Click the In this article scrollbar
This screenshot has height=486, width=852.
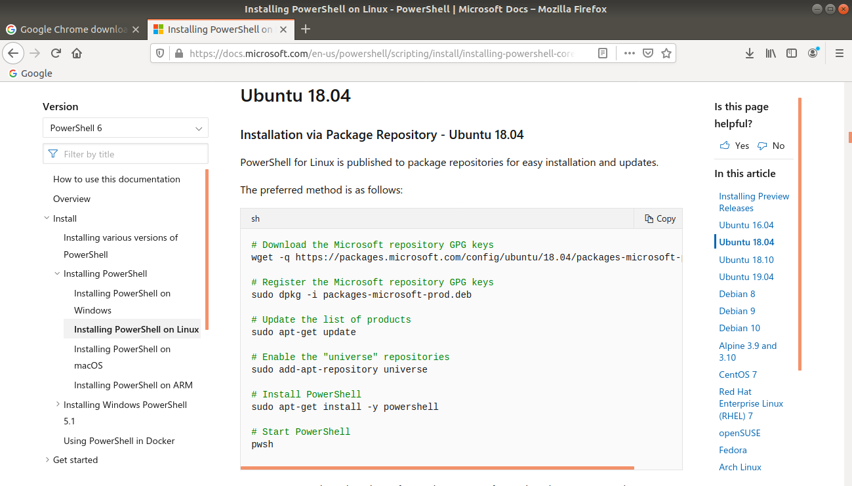800,234
